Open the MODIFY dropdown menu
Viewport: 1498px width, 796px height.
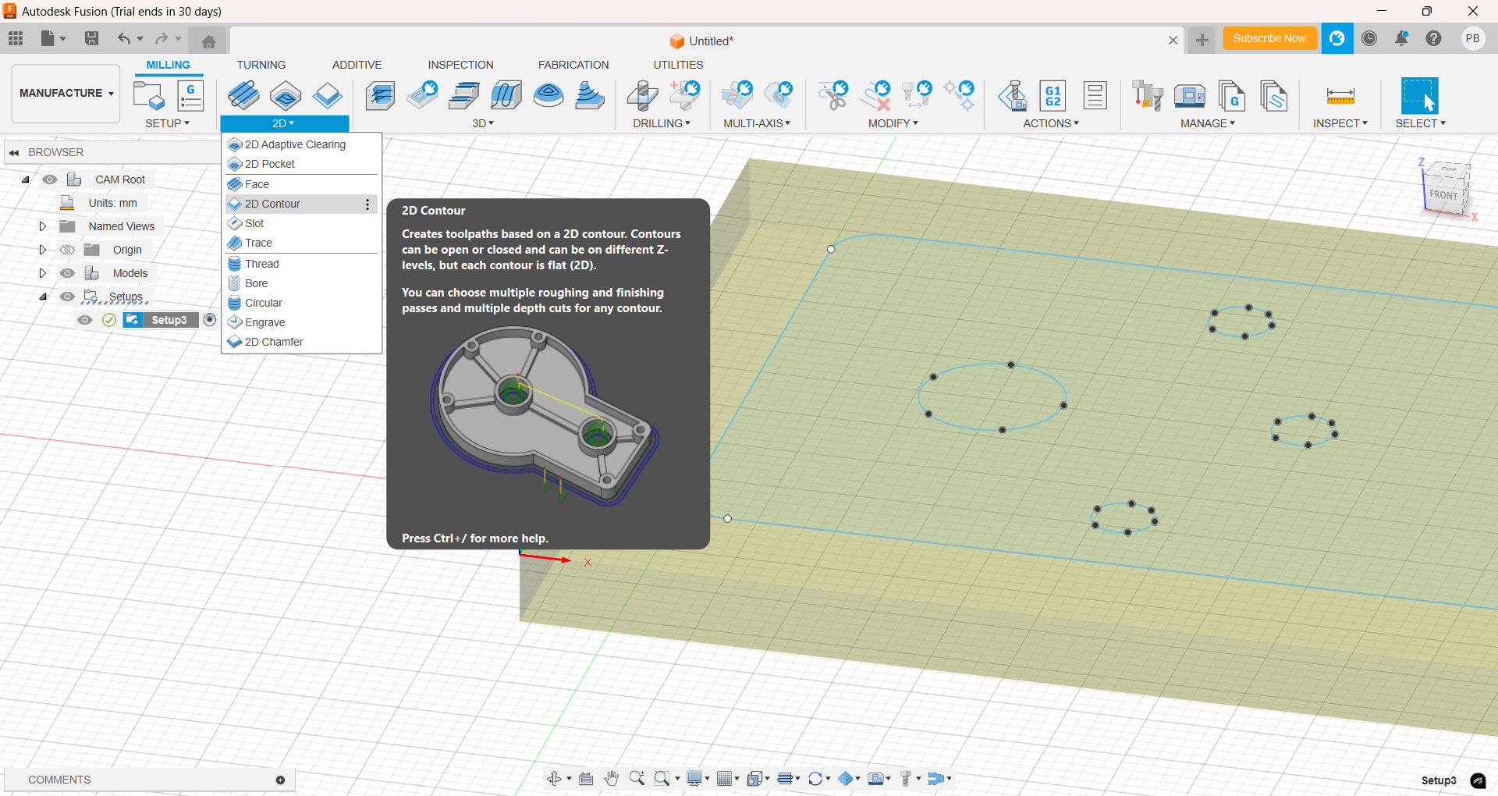893,123
